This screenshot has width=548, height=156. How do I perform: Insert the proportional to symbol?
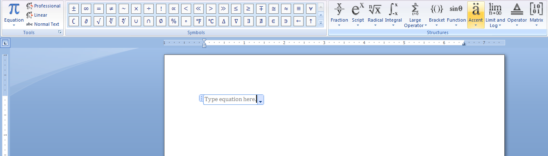(174, 8)
